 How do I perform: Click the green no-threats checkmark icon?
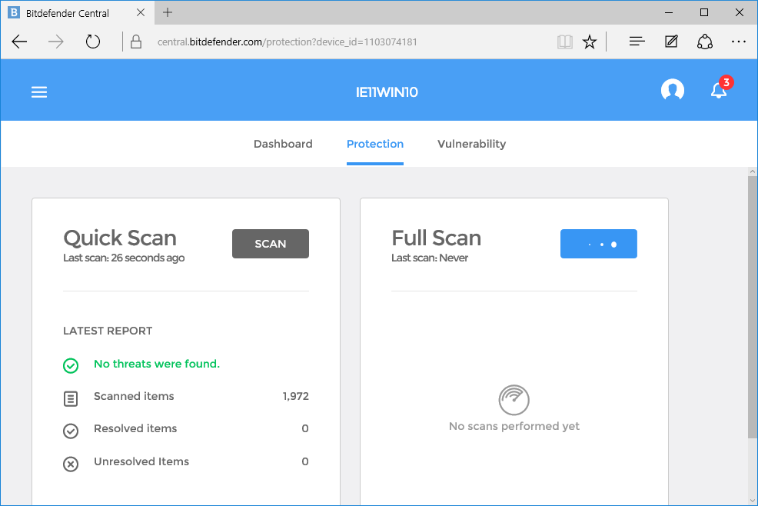pos(71,366)
